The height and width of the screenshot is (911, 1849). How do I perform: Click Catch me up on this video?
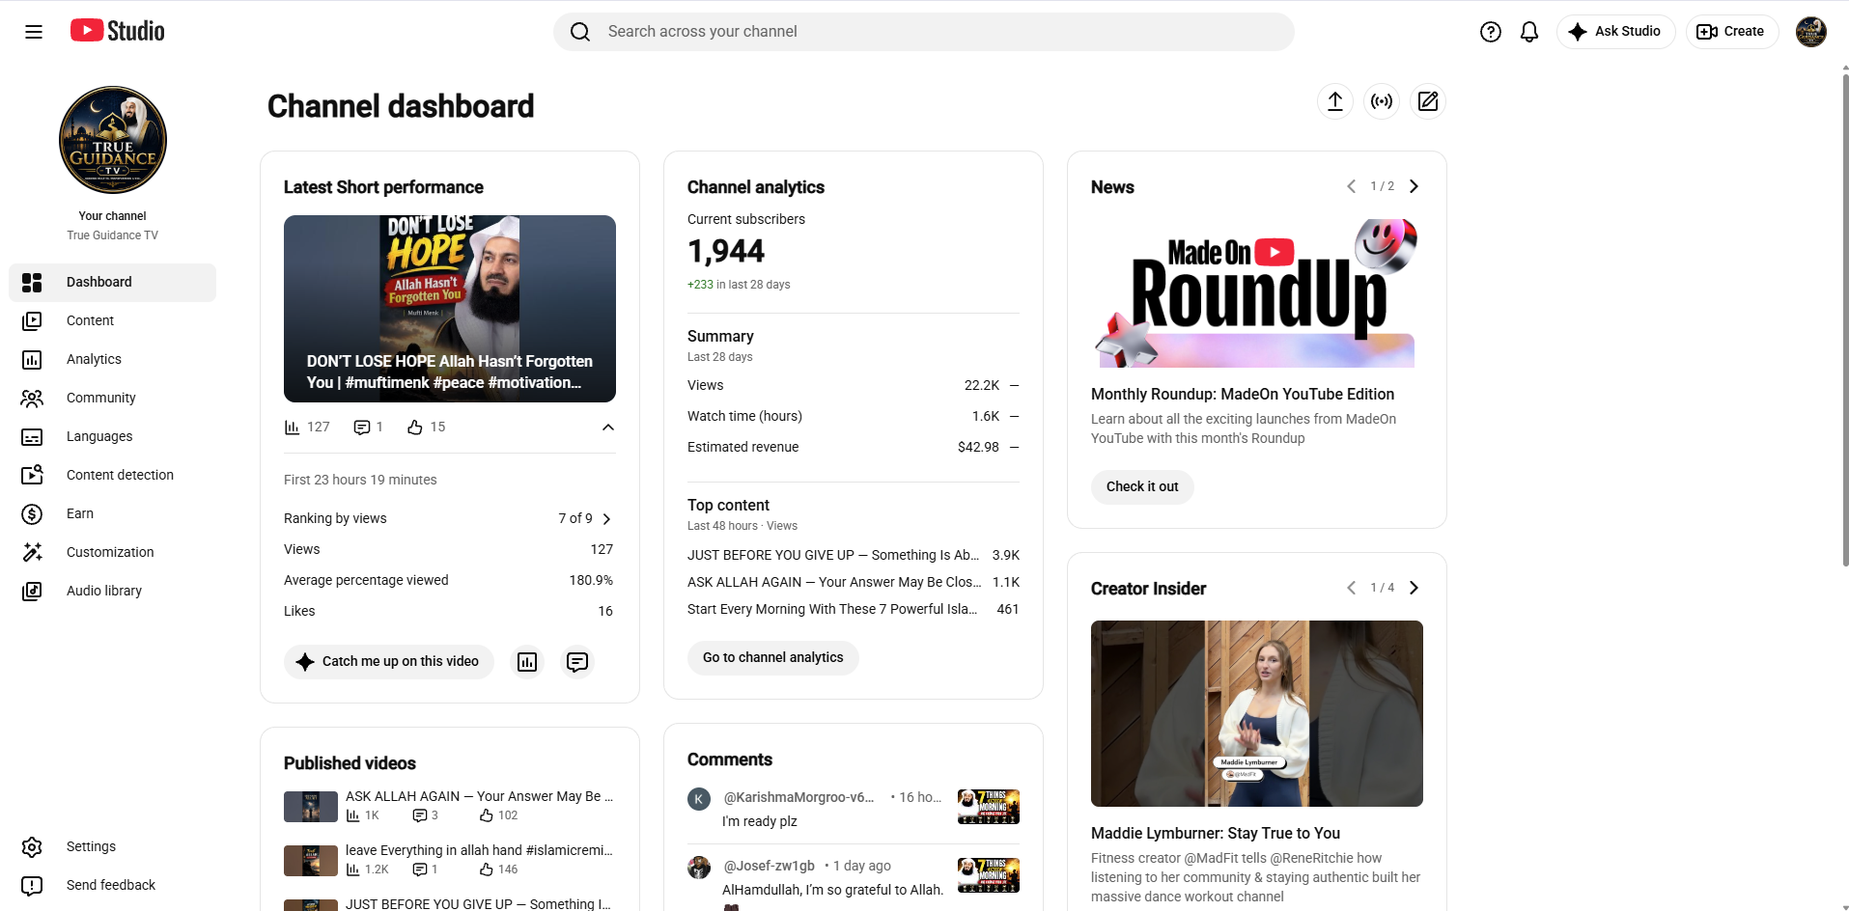[x=389, y=662]
